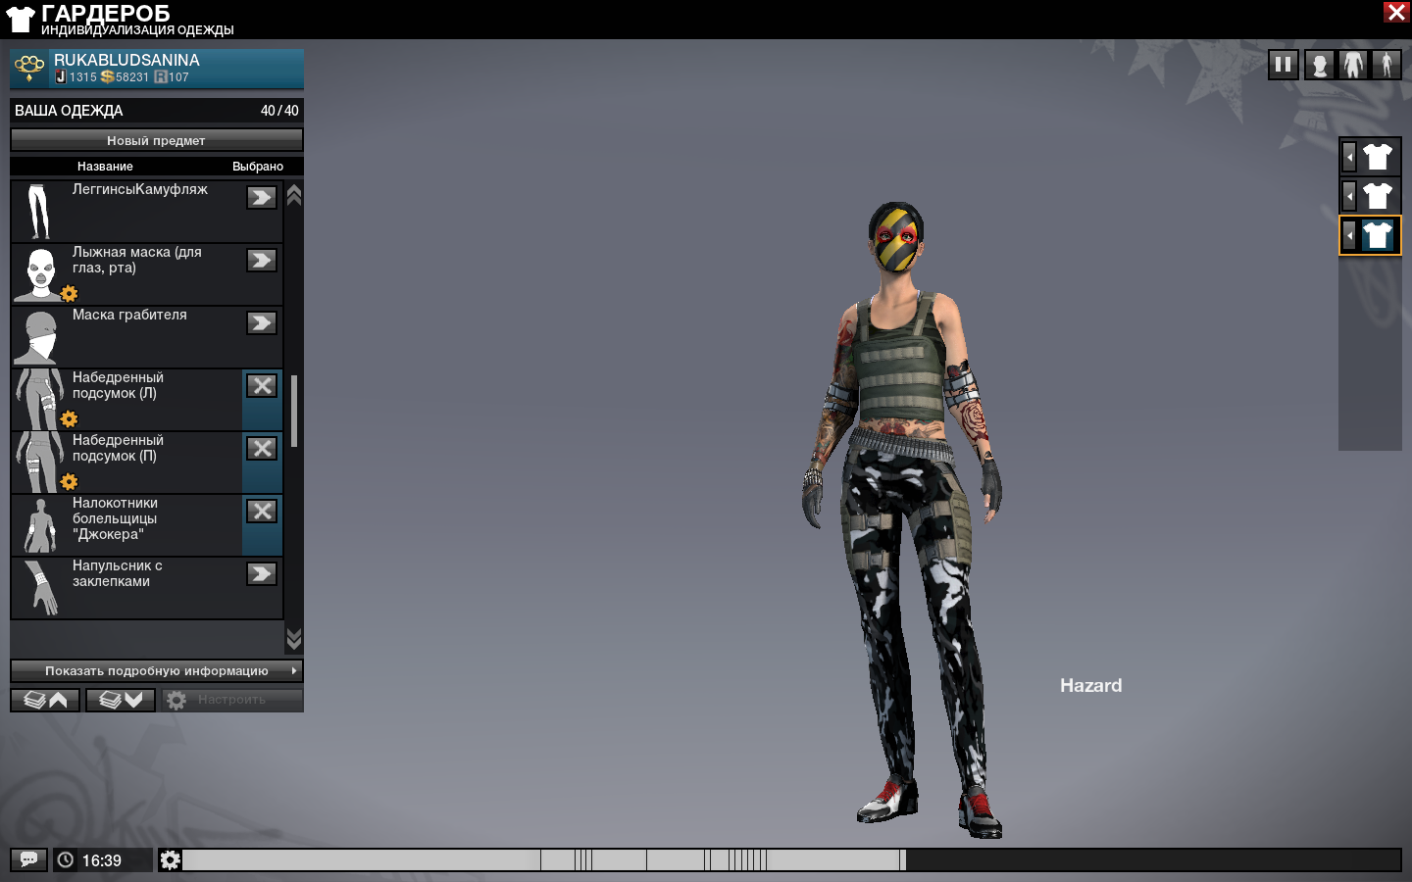Remove Налокотники болельщицы "Джокера" from outfit
The height and width of the screenshot is (882, 1412).
tap(262, 512)
